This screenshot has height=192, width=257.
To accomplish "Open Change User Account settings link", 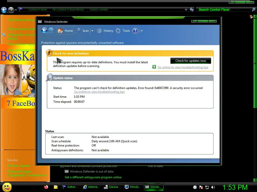I will coord(21,36).
